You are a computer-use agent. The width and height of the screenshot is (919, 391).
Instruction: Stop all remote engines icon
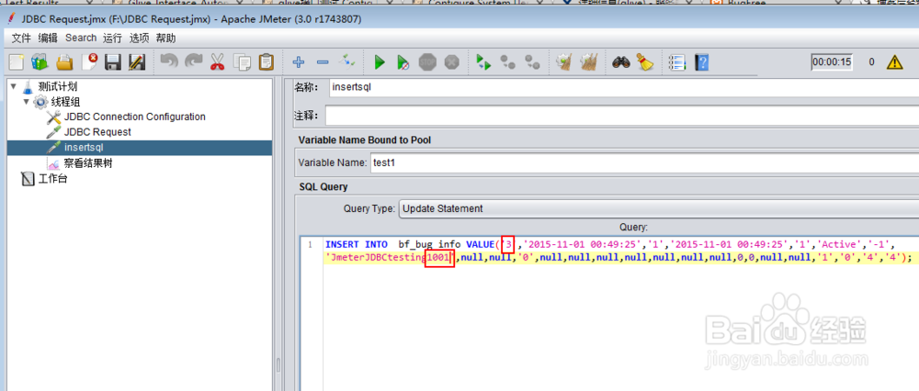507,61
